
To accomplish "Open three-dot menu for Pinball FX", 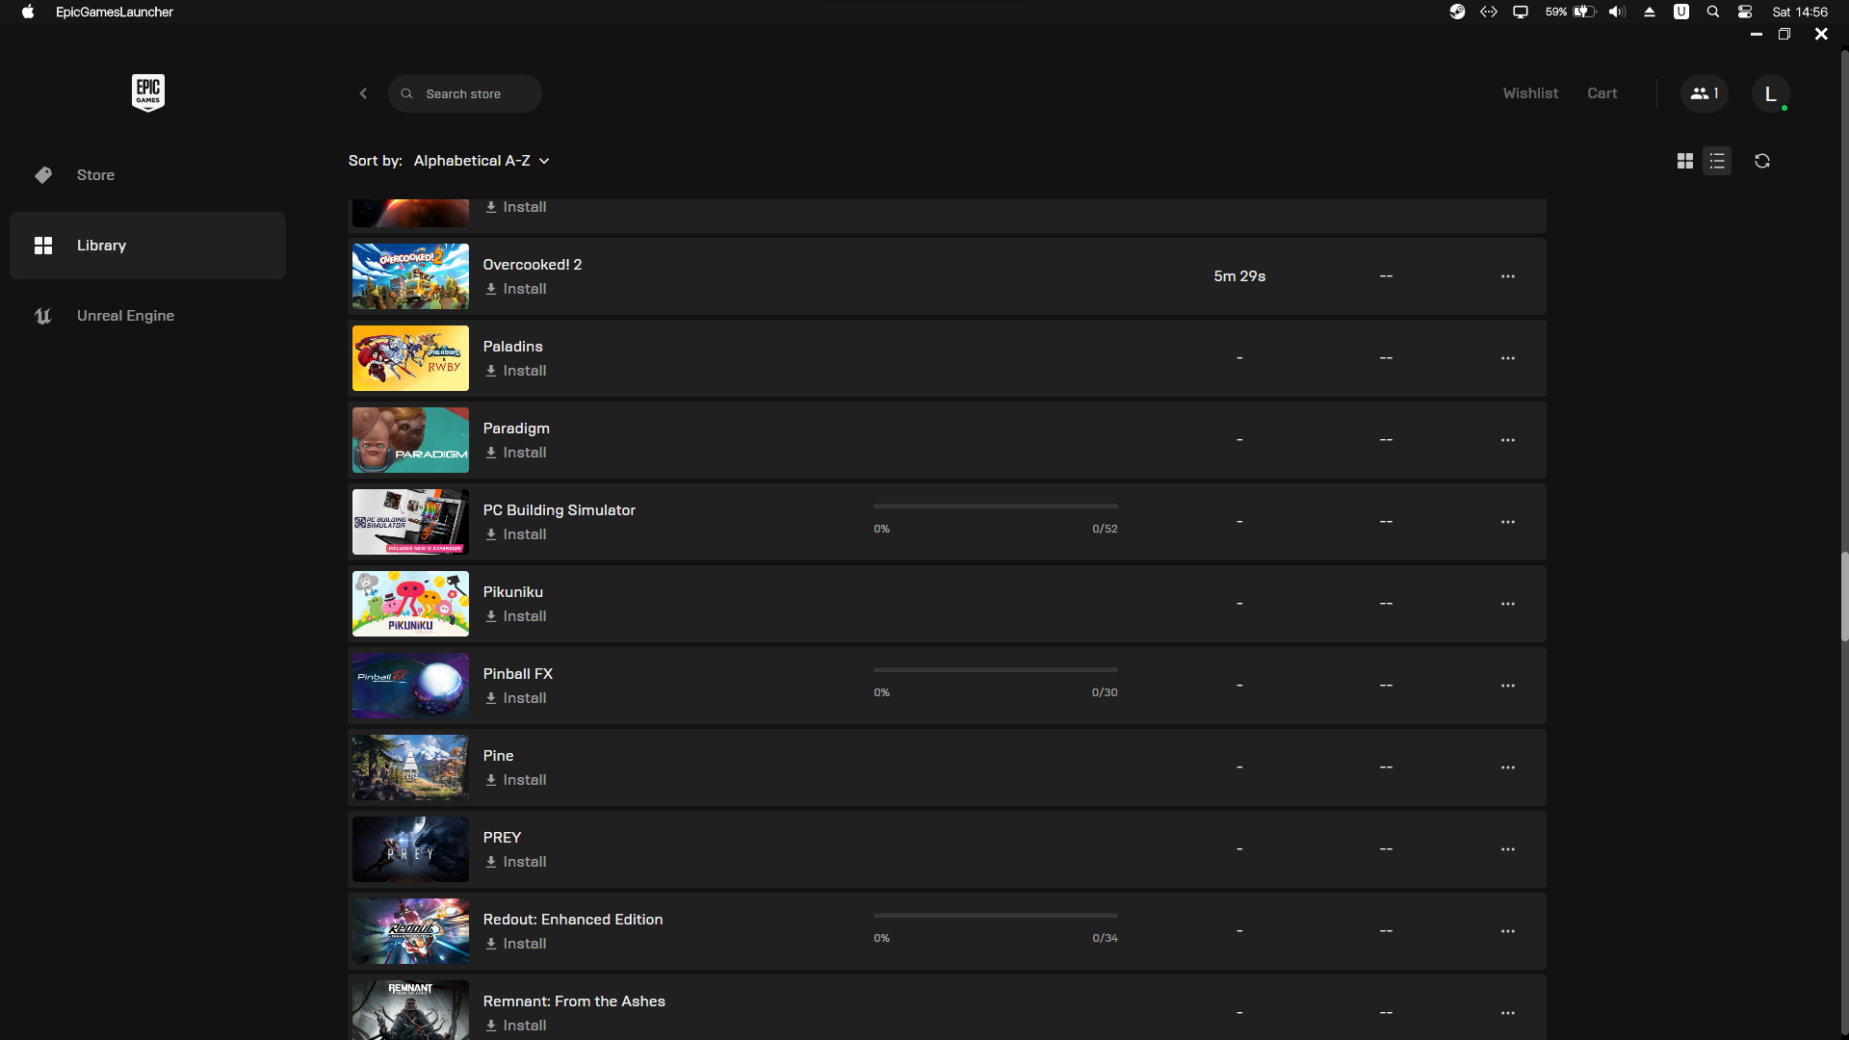I will tap(1507, 686).
